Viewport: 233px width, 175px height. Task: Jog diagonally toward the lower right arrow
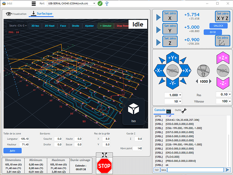point(183,81)
